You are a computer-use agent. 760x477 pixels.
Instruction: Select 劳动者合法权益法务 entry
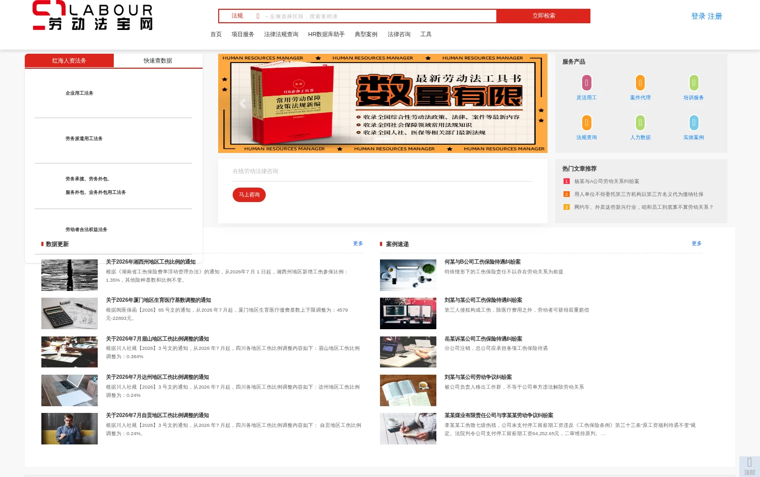point(86,229)
